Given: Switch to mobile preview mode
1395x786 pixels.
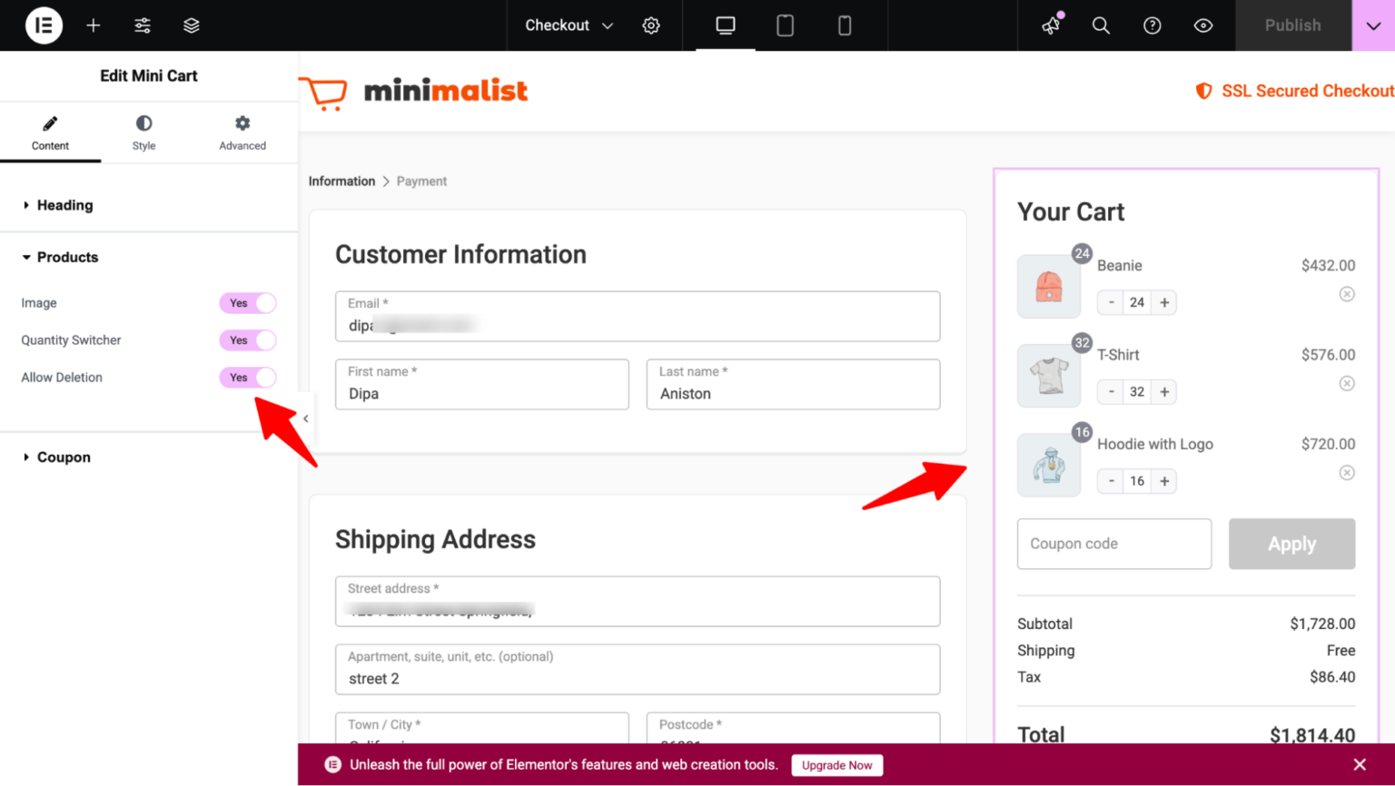Looking at the screenshot, I should point(845,25).
